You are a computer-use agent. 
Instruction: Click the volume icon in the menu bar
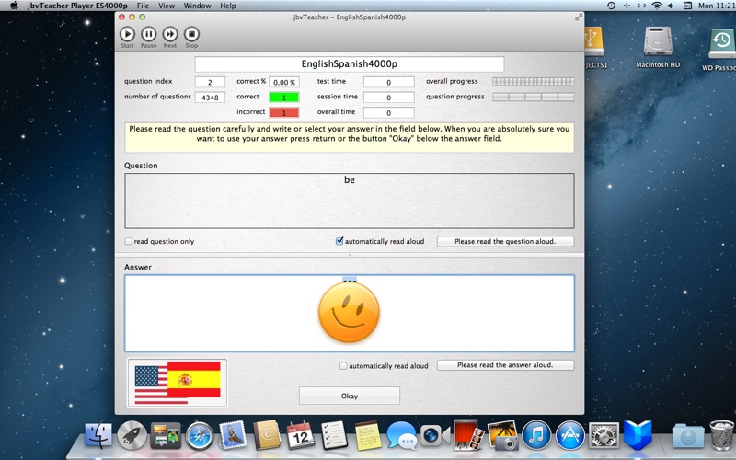pyautogui.click(x=672, y=6)
